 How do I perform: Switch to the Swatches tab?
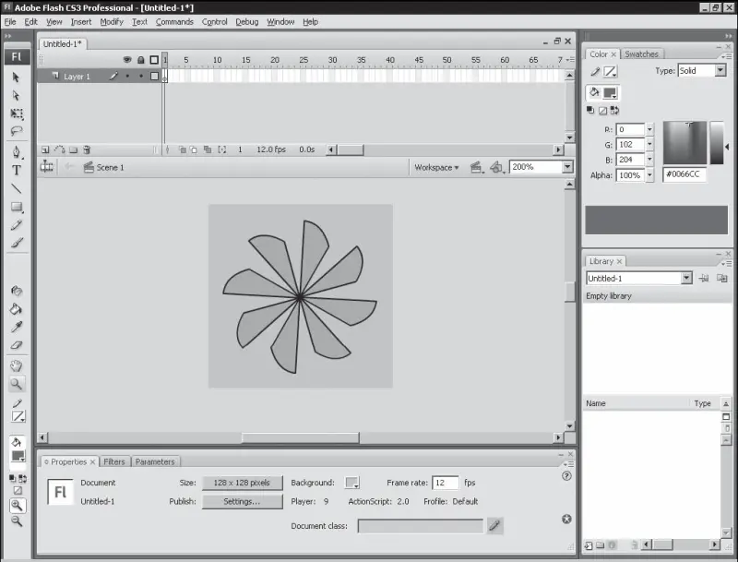[x=641, y=54]
